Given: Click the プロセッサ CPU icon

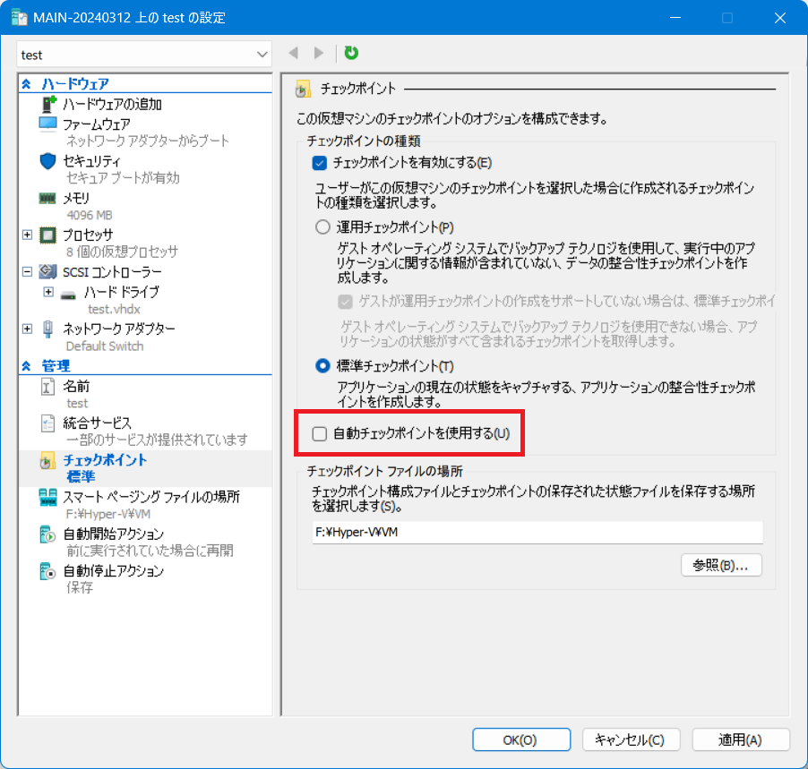Looking at the screenshot, I should 47,235.
